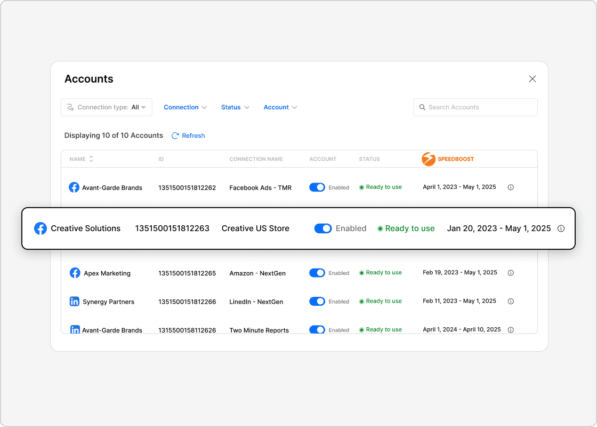
Task: Click the connection type filter icon
Action: coord(71,107)
